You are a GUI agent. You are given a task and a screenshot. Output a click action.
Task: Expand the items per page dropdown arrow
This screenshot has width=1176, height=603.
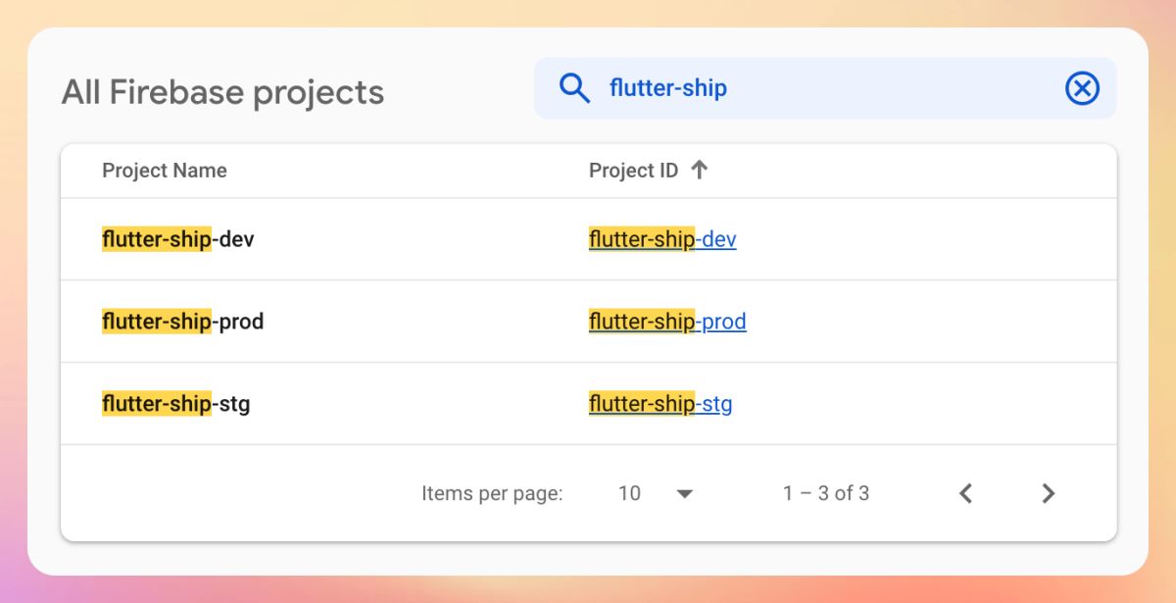(685, 493)
